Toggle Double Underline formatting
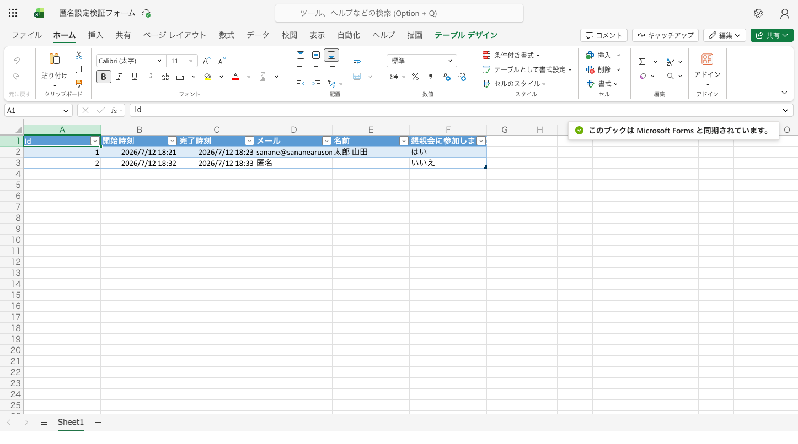 click(150, 77)
